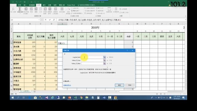Viewport: 197px width, 111px height.
Task: Open the Developer ribbon tab
Action: pyautogui.click(x=62, y=5)
